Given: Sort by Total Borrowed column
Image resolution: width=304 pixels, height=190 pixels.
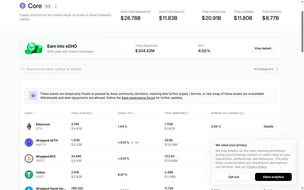Looking at the screenshot, I should (176, 113).
